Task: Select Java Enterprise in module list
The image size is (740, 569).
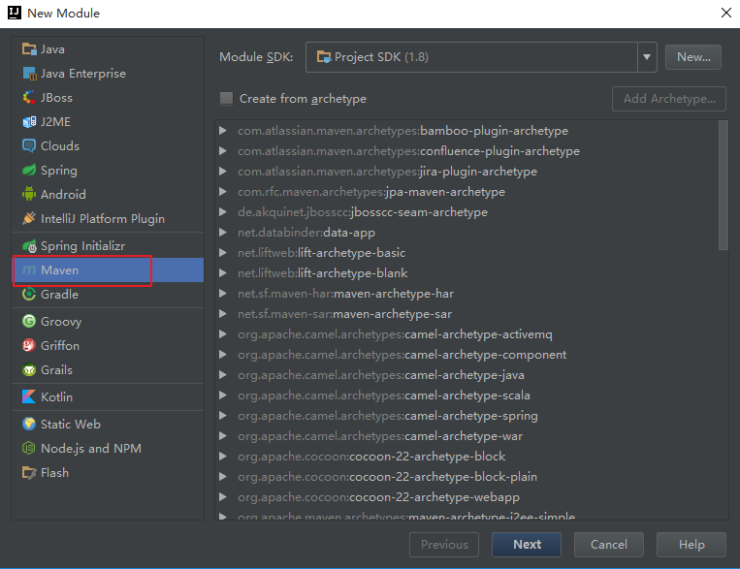Action: click(x=108, y=73)
